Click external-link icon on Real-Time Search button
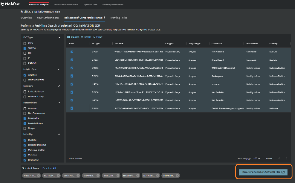Screen dimensions: 296x184 pyautogui.click(x=283, y=173)
